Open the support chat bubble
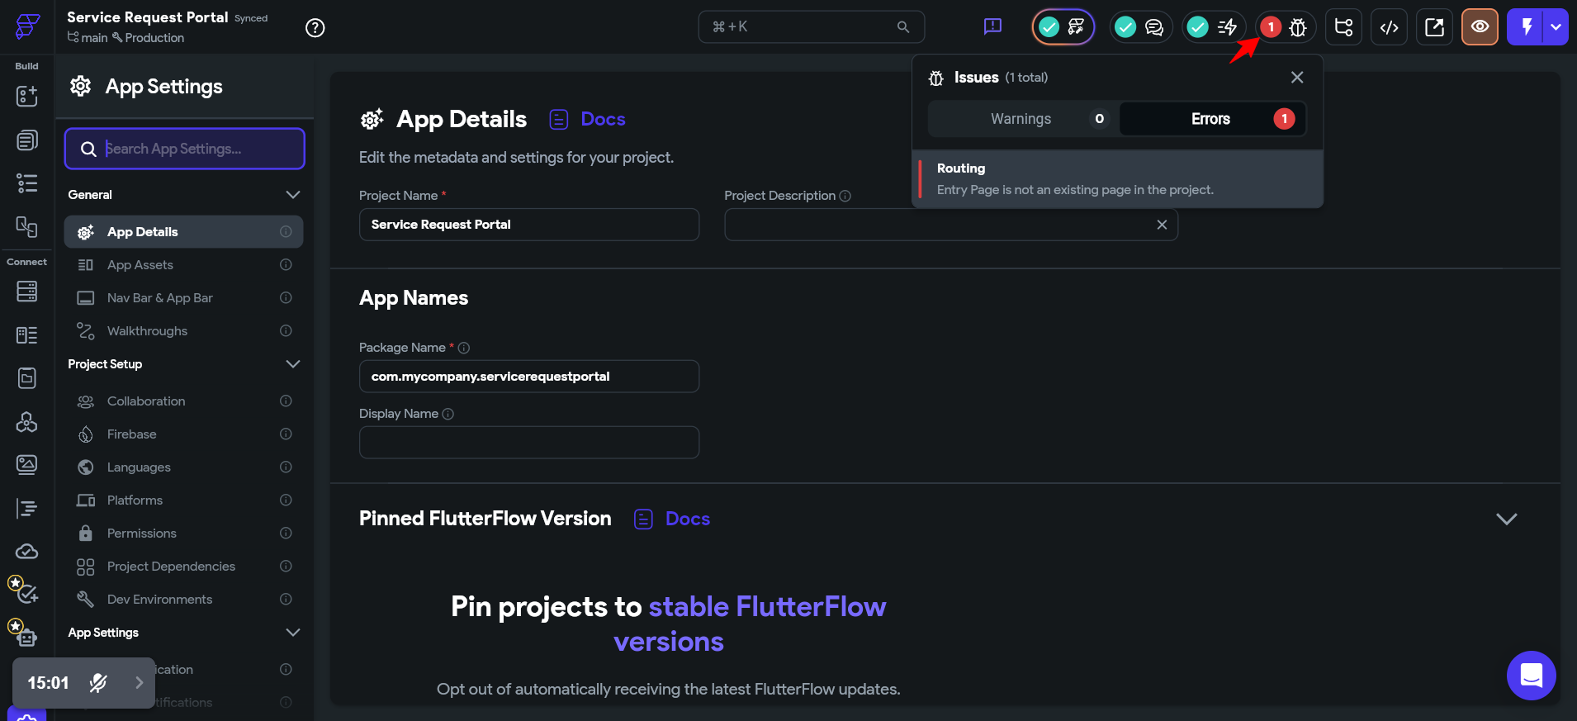The height and width of the screenshot is (721, 1577). point(1531,676)
